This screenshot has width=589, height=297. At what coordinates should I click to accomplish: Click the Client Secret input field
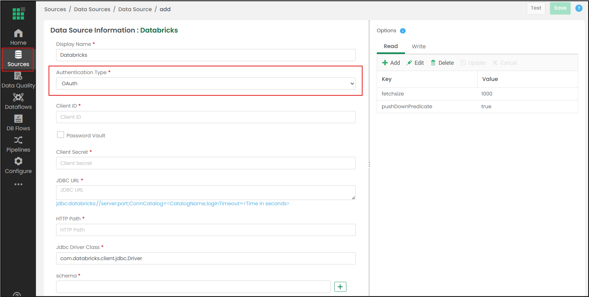206,163
